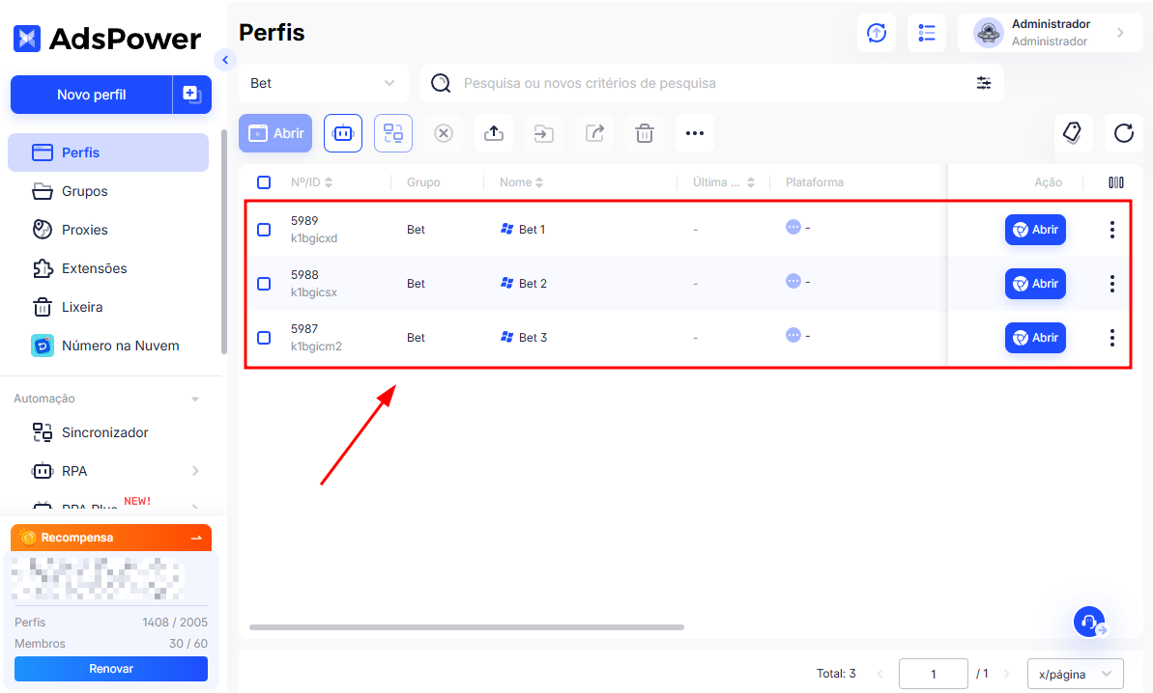Click the trash icon to delete selected profiles
This screenshot has width=1153, height=693.
pyautogui.click(x=645, y=133)
